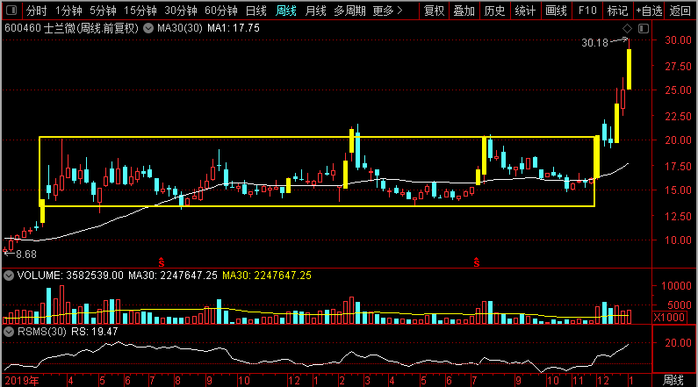Click the yellow MA30: 2247647.25 label
Screen dimensions: 698x387
[x=267, y=276]
